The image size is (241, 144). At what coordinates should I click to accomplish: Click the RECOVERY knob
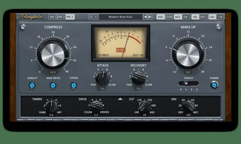[x=139, y=78]
